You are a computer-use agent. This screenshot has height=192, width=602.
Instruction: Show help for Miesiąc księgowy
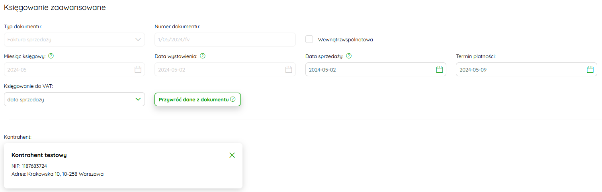51,56
